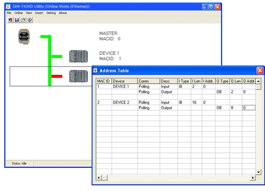Open the File menu
This screenshot has height=191, width=265.
point(9,13)
